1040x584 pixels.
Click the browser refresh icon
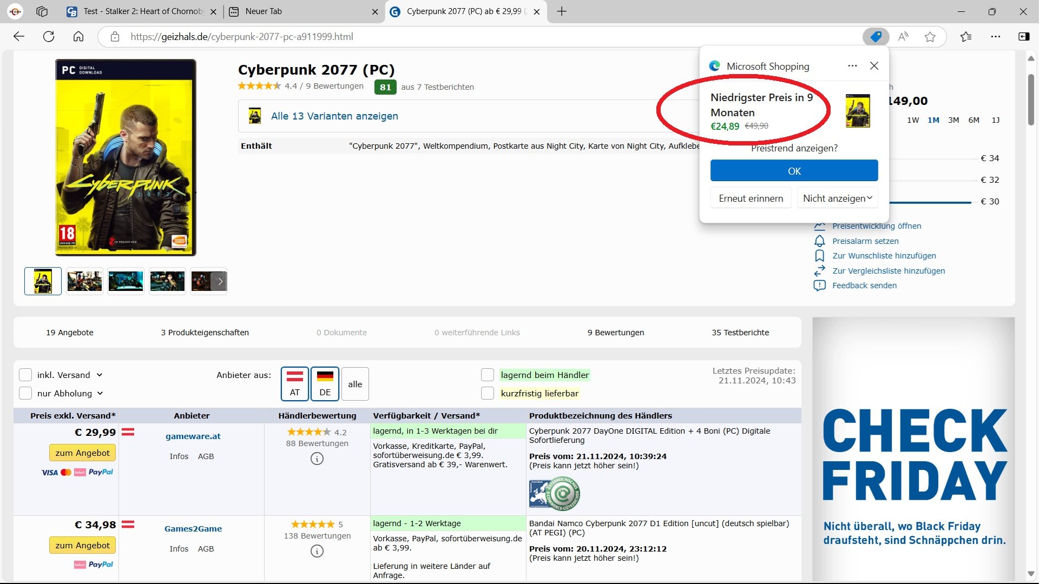coord(49,37)
